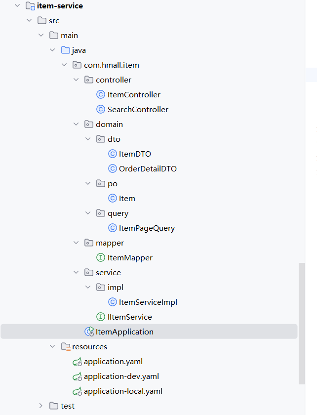
Task: Click the OrderDetailDTO class icon
Action: pos(113,168)
